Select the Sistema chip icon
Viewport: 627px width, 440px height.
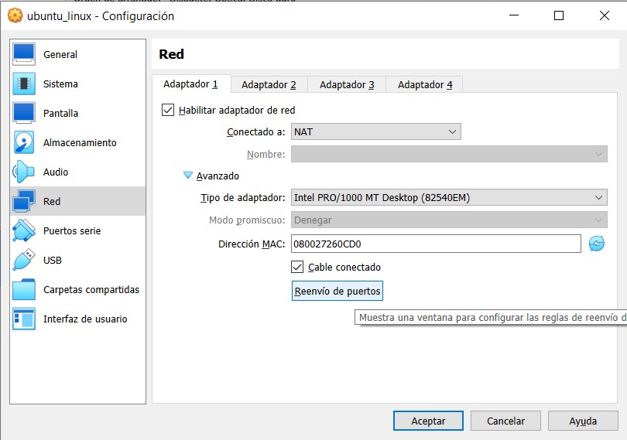[x=24, y=84]
